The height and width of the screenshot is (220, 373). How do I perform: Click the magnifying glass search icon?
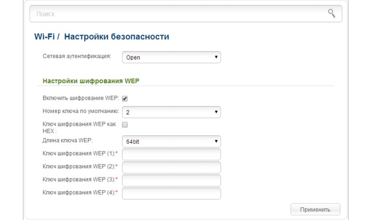tap(331, 13)
